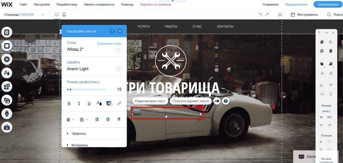343x163 pixels.
Task: Toggle italic formatting in text settings
Action: (x=79, y=104)
